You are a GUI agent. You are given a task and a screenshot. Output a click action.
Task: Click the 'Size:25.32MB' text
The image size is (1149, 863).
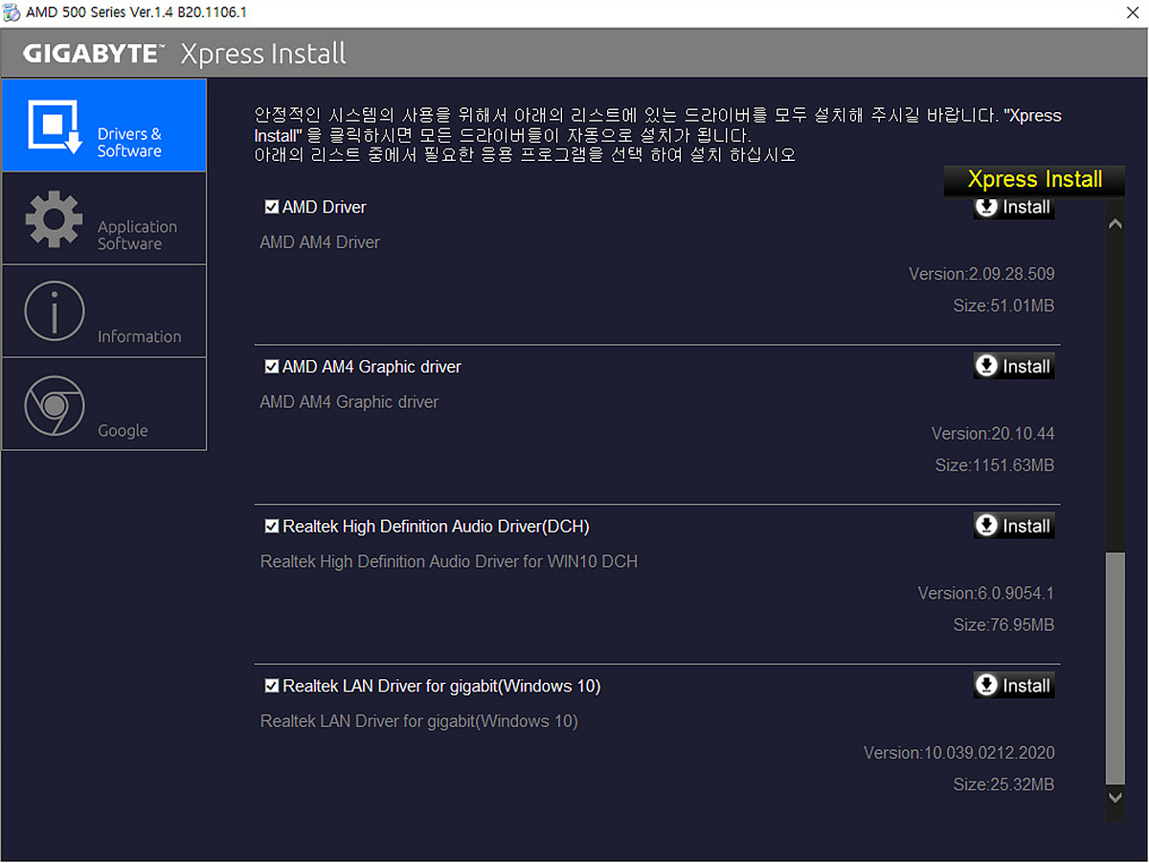[x=1003, y=784]
